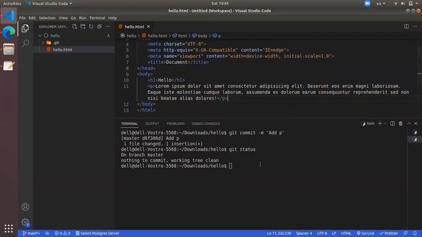Screen dimensions: 422x237
Task: Split the editor to the right
Action: 406,26
